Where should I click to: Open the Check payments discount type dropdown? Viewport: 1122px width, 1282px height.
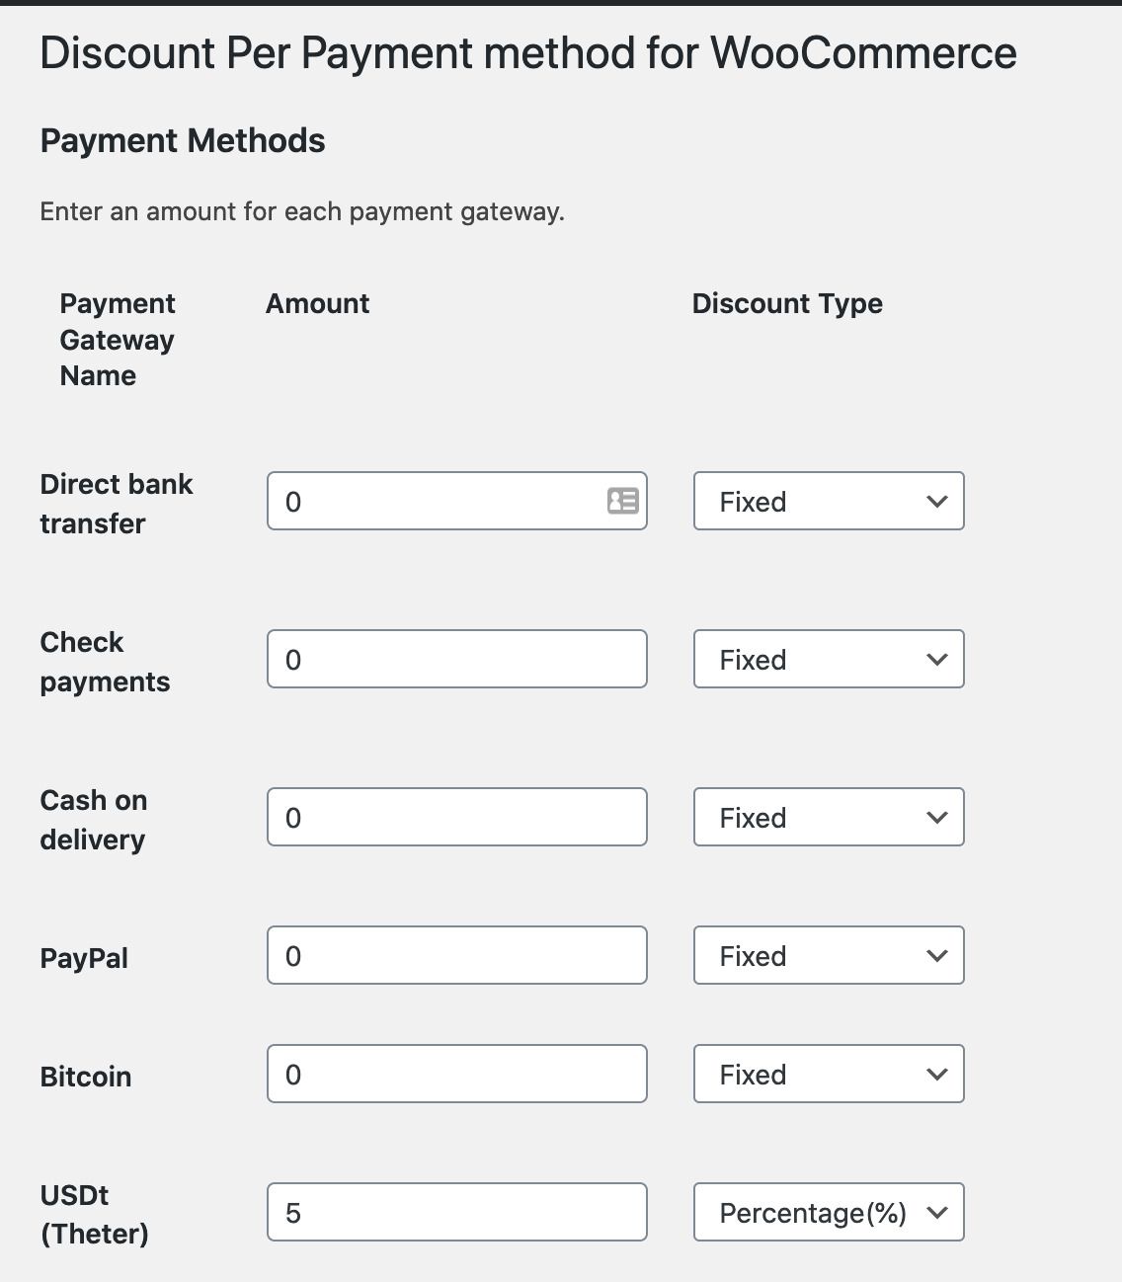(x=828, y=659)
